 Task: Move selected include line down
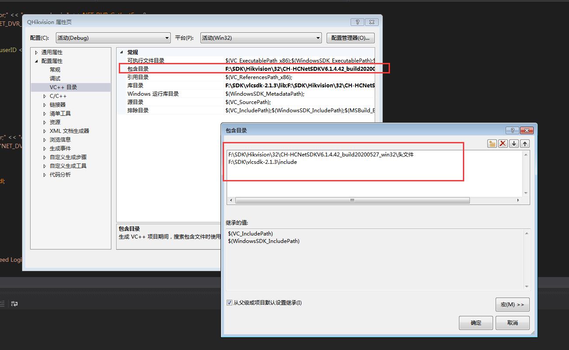[514, 143]
